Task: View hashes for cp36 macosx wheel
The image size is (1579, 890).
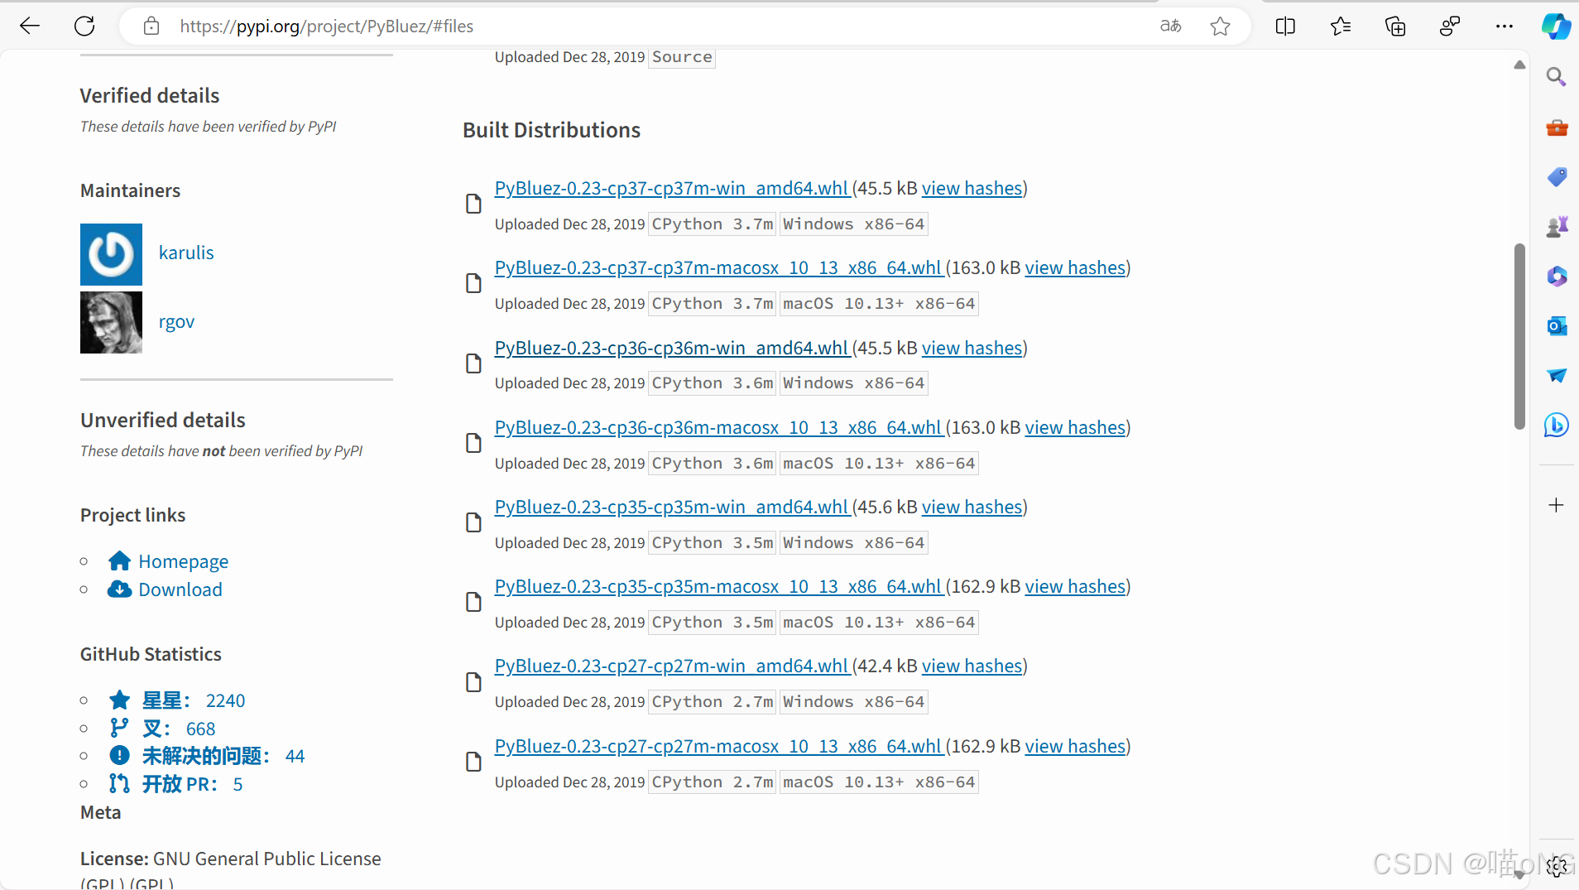Action: tap(1076, 427)
